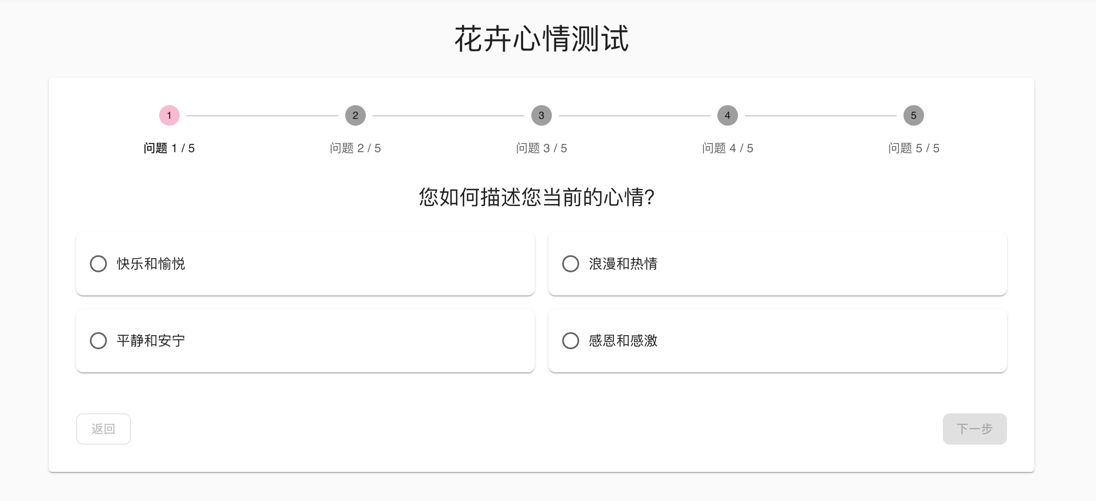Select the 平静和安宁 radio button

tap(98, 341)
